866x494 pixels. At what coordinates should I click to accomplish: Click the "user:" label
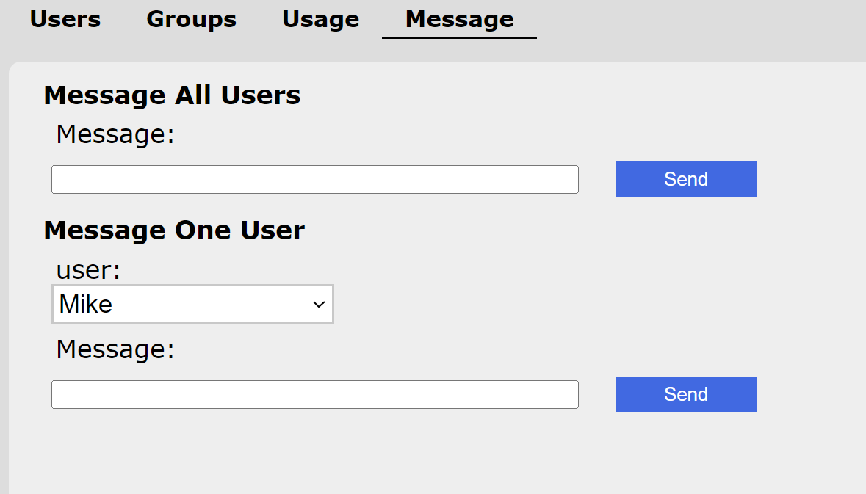point(88,270)
